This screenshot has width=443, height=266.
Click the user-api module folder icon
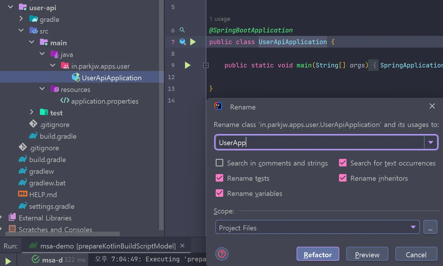coord(23,7)
